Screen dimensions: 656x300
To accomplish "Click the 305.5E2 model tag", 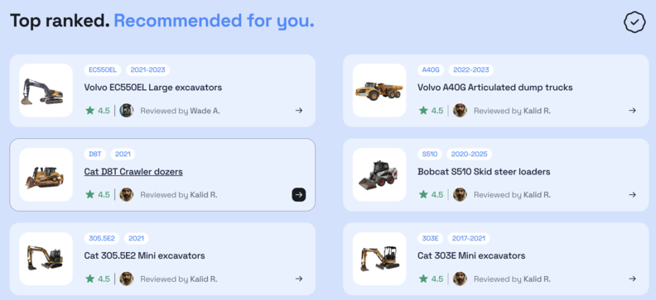I will (102, 238).
